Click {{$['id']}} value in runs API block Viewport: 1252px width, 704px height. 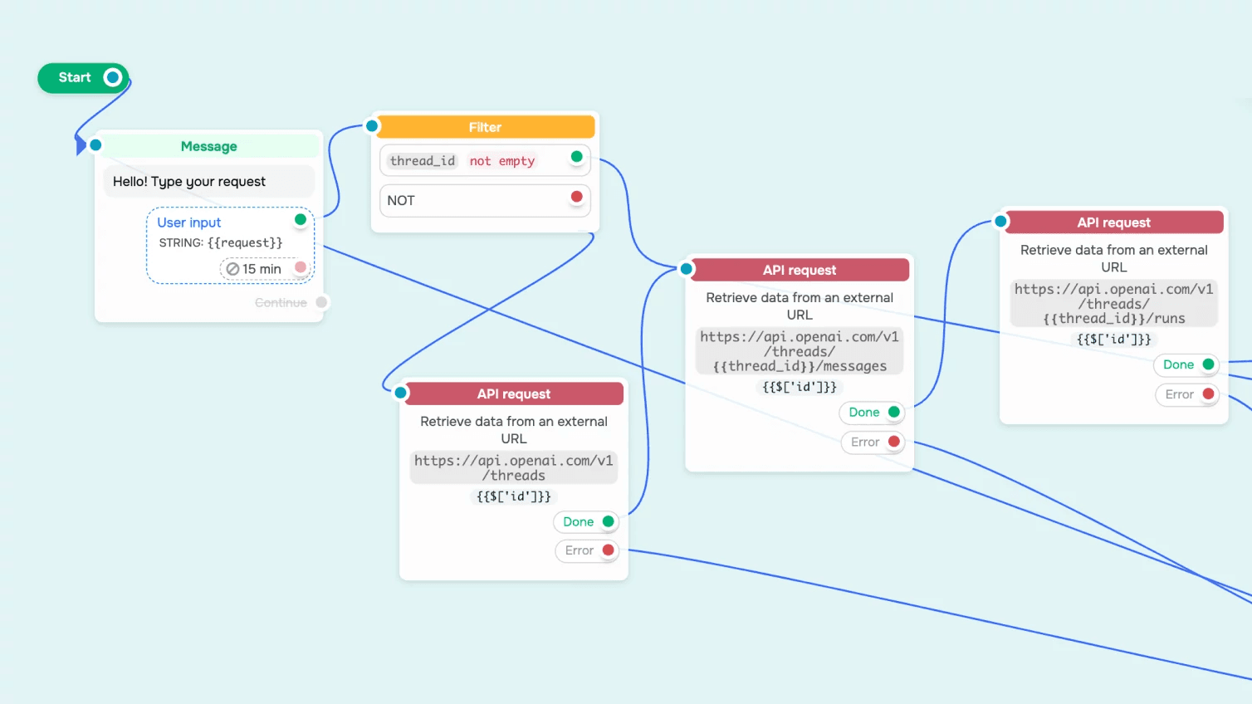pos(1114,340)
